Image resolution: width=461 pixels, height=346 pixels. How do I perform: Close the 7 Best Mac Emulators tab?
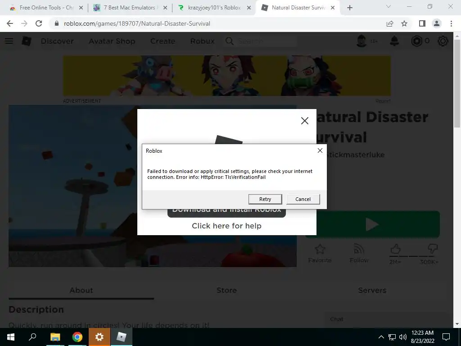165,8
